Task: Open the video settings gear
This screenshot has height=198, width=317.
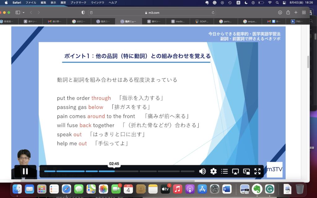Action: [x=213, y=171]
